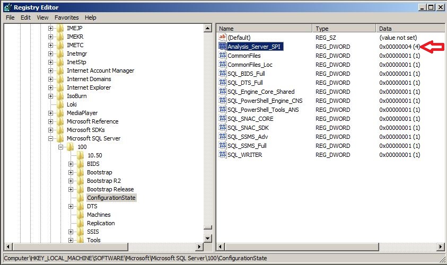Click the Analysis_Server_SPI DWORD value icon
The image size is (447, 265).
pyautogui.click(x=222, y=46)
